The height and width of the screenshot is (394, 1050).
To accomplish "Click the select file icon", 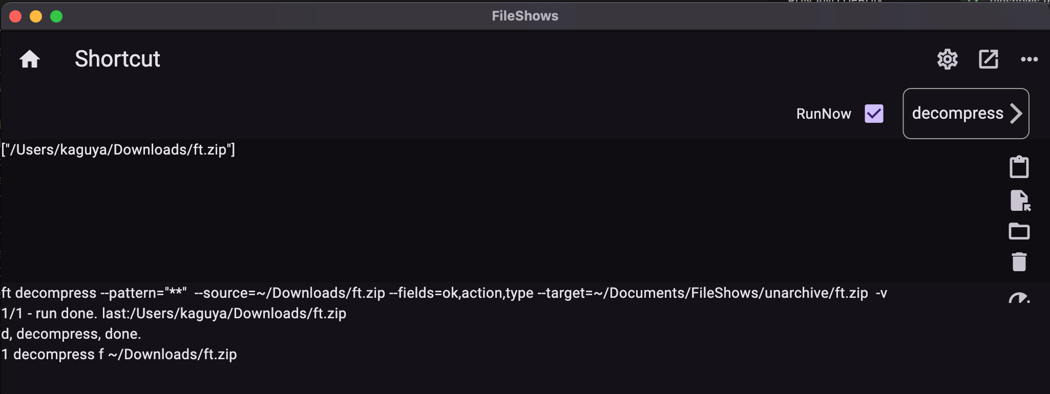I will click(1020, 201).
